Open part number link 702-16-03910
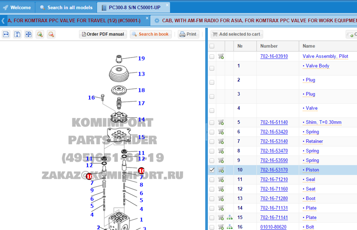The height and width of the screenshot is (230, 357). point(274,56)
